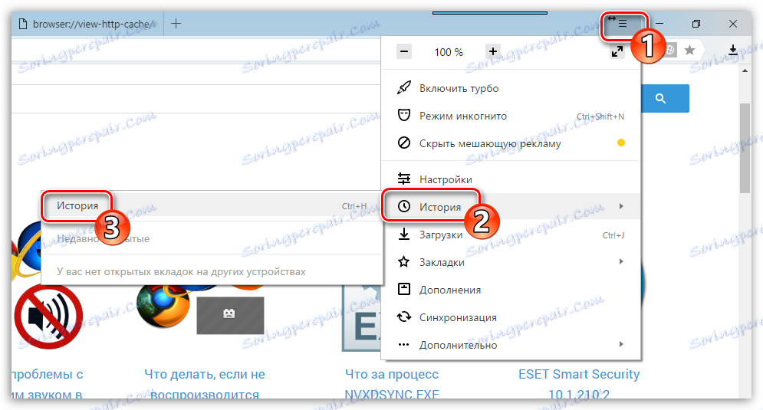Open the browser hamburger menu
This screenshot has height=410, width=763.
[x=623, y=24]
